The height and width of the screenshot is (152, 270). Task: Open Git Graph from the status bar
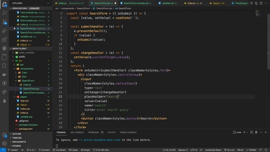(85, 150)
